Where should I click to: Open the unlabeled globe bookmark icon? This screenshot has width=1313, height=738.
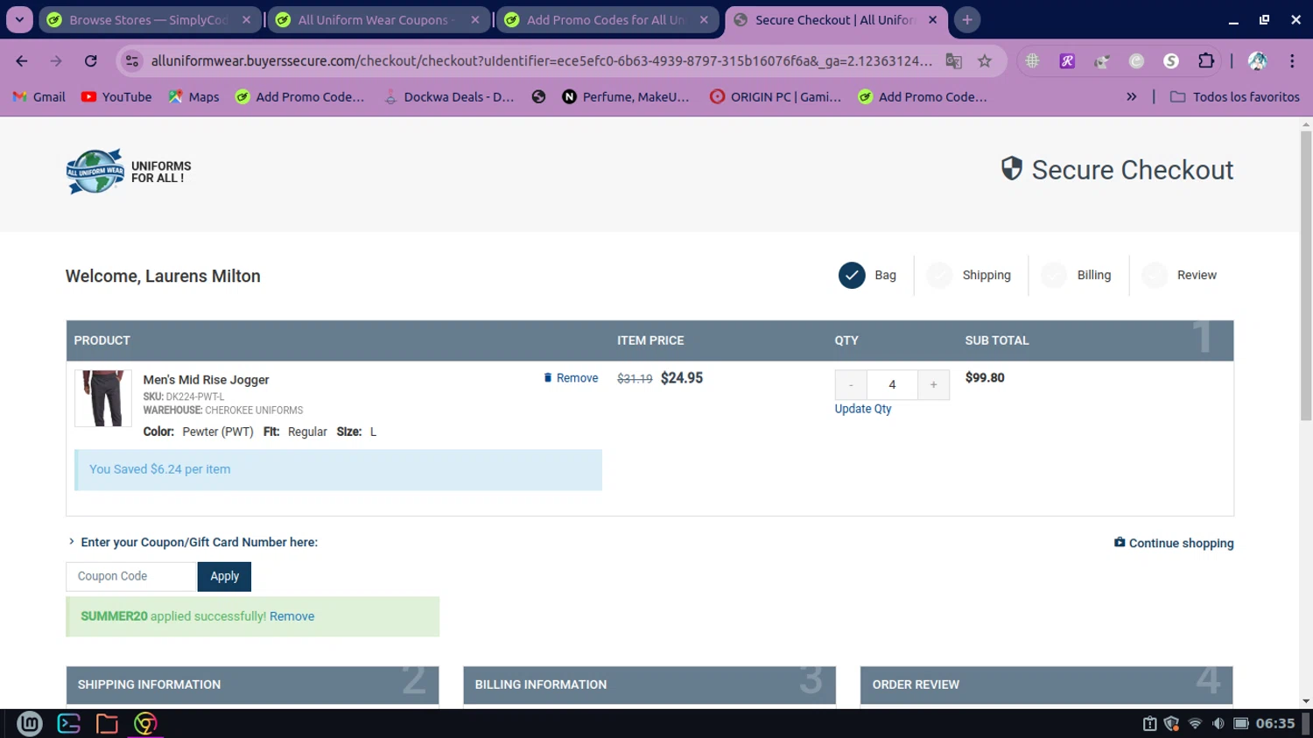click(x=538, y=97)
